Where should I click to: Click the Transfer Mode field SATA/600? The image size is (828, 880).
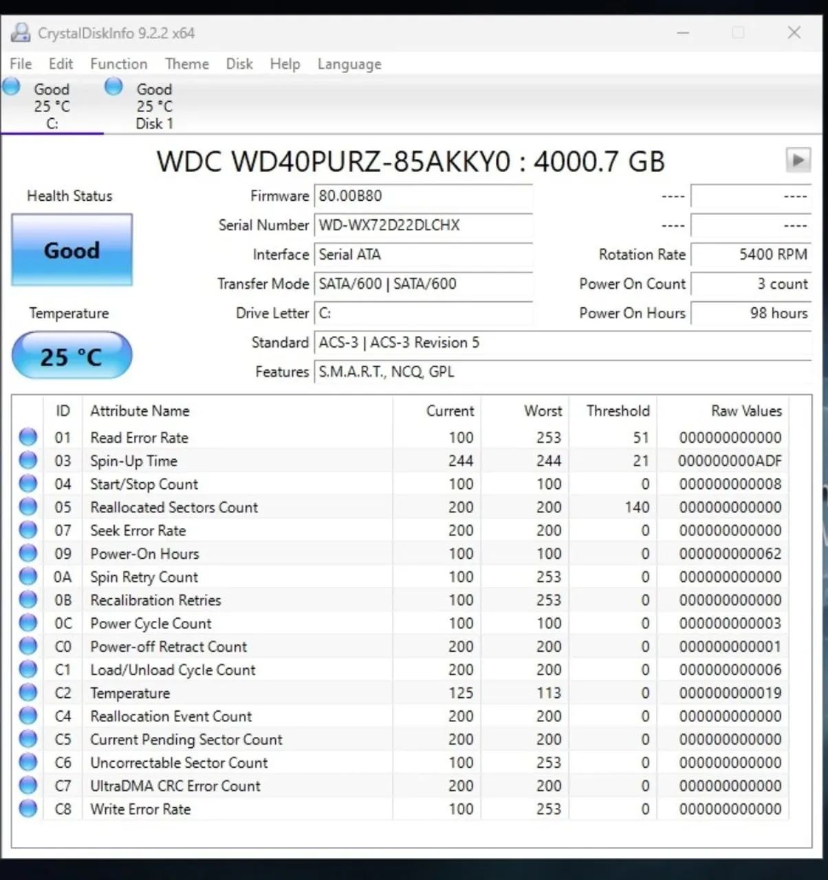click(x=423, y=284)
